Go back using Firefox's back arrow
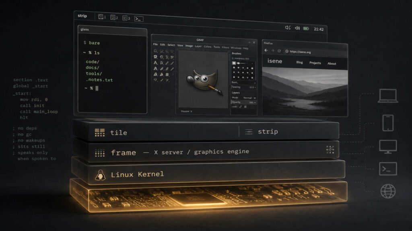The height and width of the screenshot is (231, 412). point(266,50)
